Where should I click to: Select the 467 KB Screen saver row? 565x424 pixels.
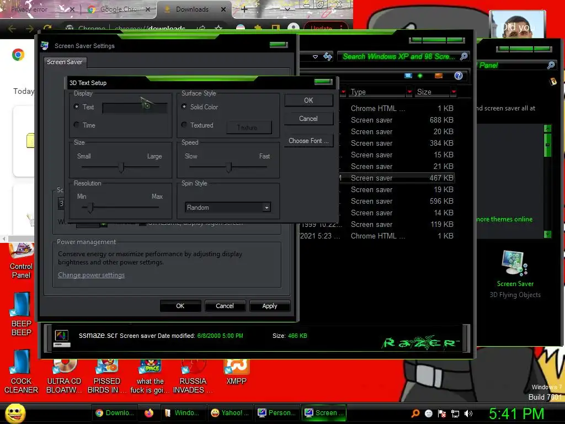396,178
